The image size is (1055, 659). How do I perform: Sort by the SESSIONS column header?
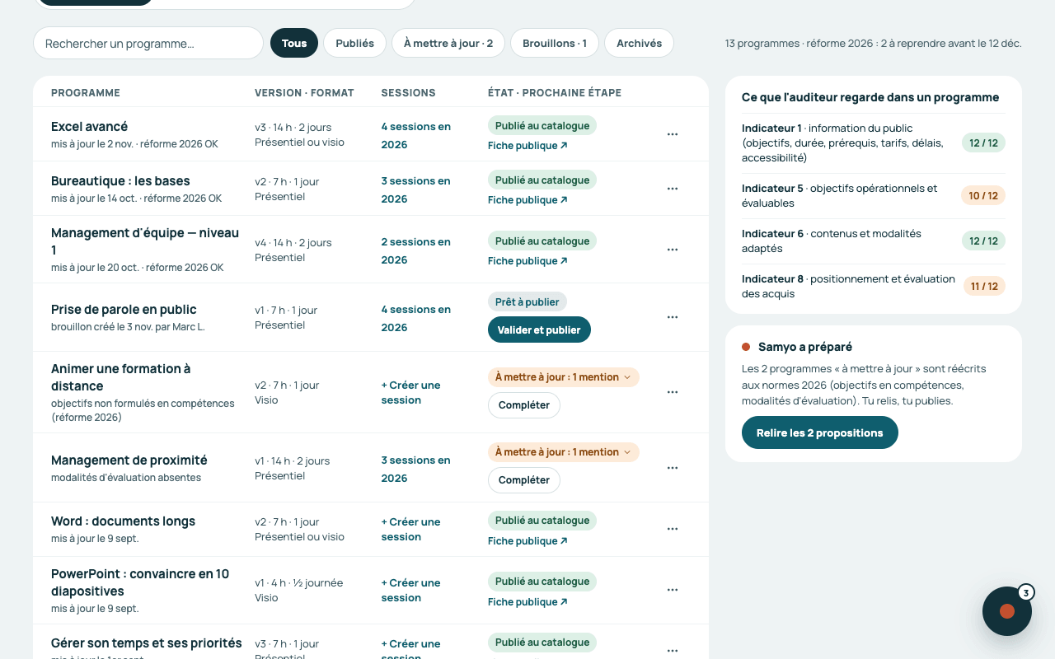[x=408, y=93]
